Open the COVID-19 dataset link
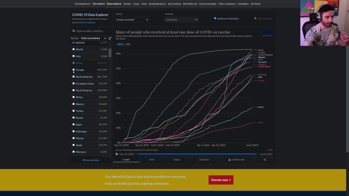The width and height of the screenshot is (349, 196). pos(86,22)
